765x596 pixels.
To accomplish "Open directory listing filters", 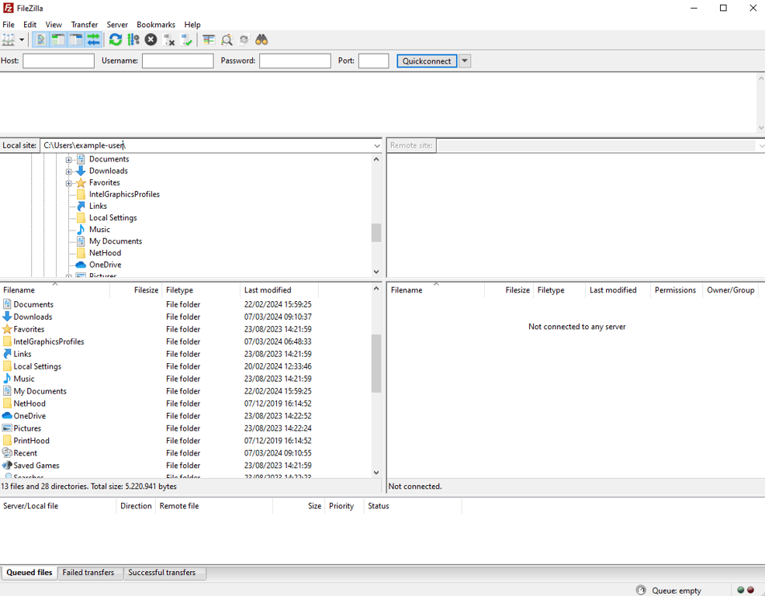I will (x=208, y=40).
